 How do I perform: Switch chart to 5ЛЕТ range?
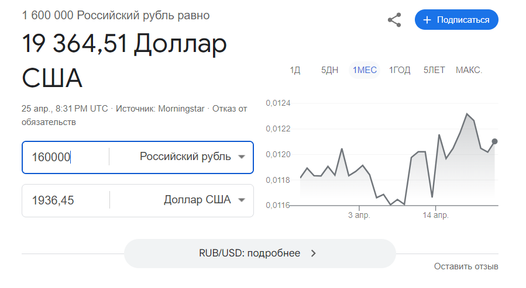pos(434,70)
